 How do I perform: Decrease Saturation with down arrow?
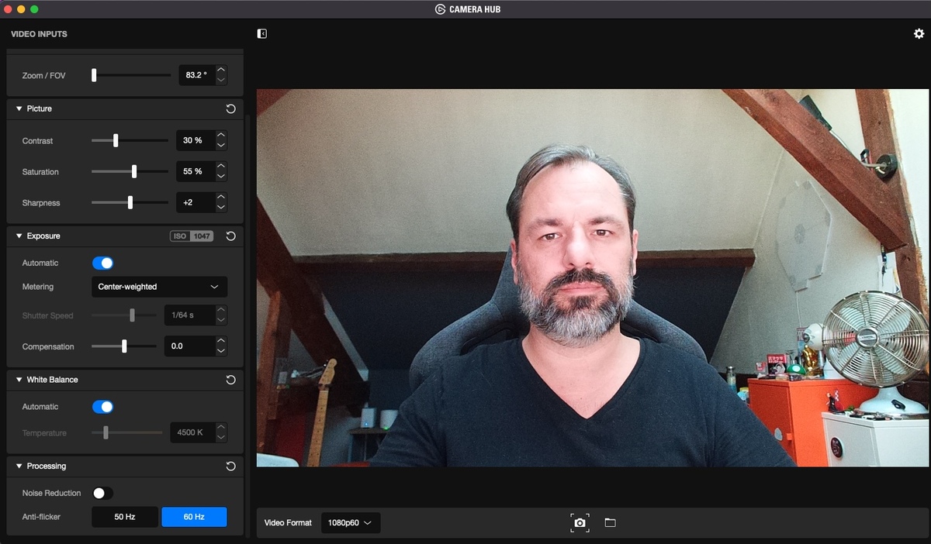pos(221,176)
